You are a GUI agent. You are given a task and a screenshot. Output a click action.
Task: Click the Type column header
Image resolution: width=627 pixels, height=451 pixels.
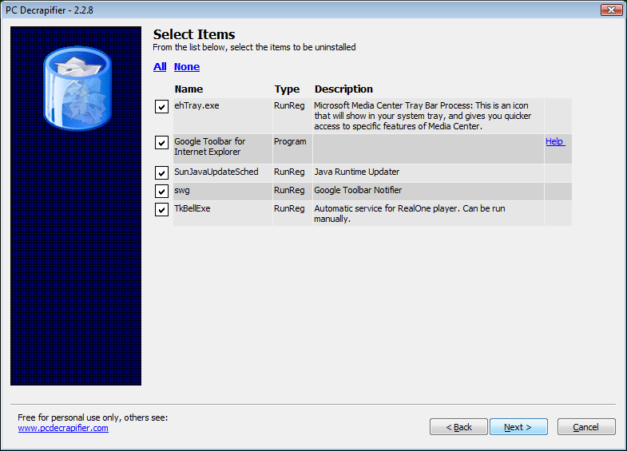287,89
